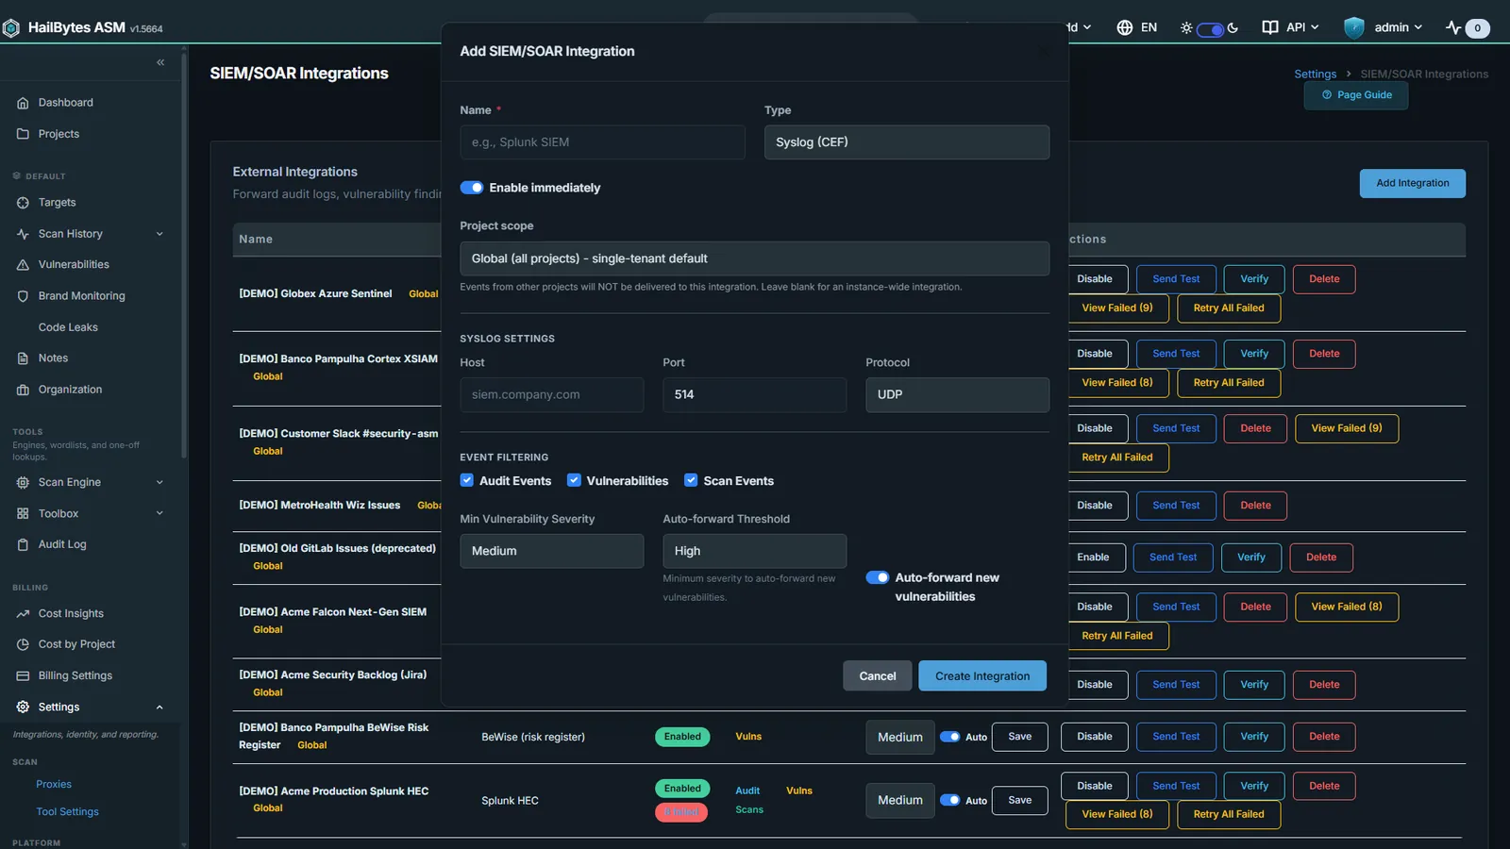
Task: Open the admin user menu
Action: [x=1398, y=27]
